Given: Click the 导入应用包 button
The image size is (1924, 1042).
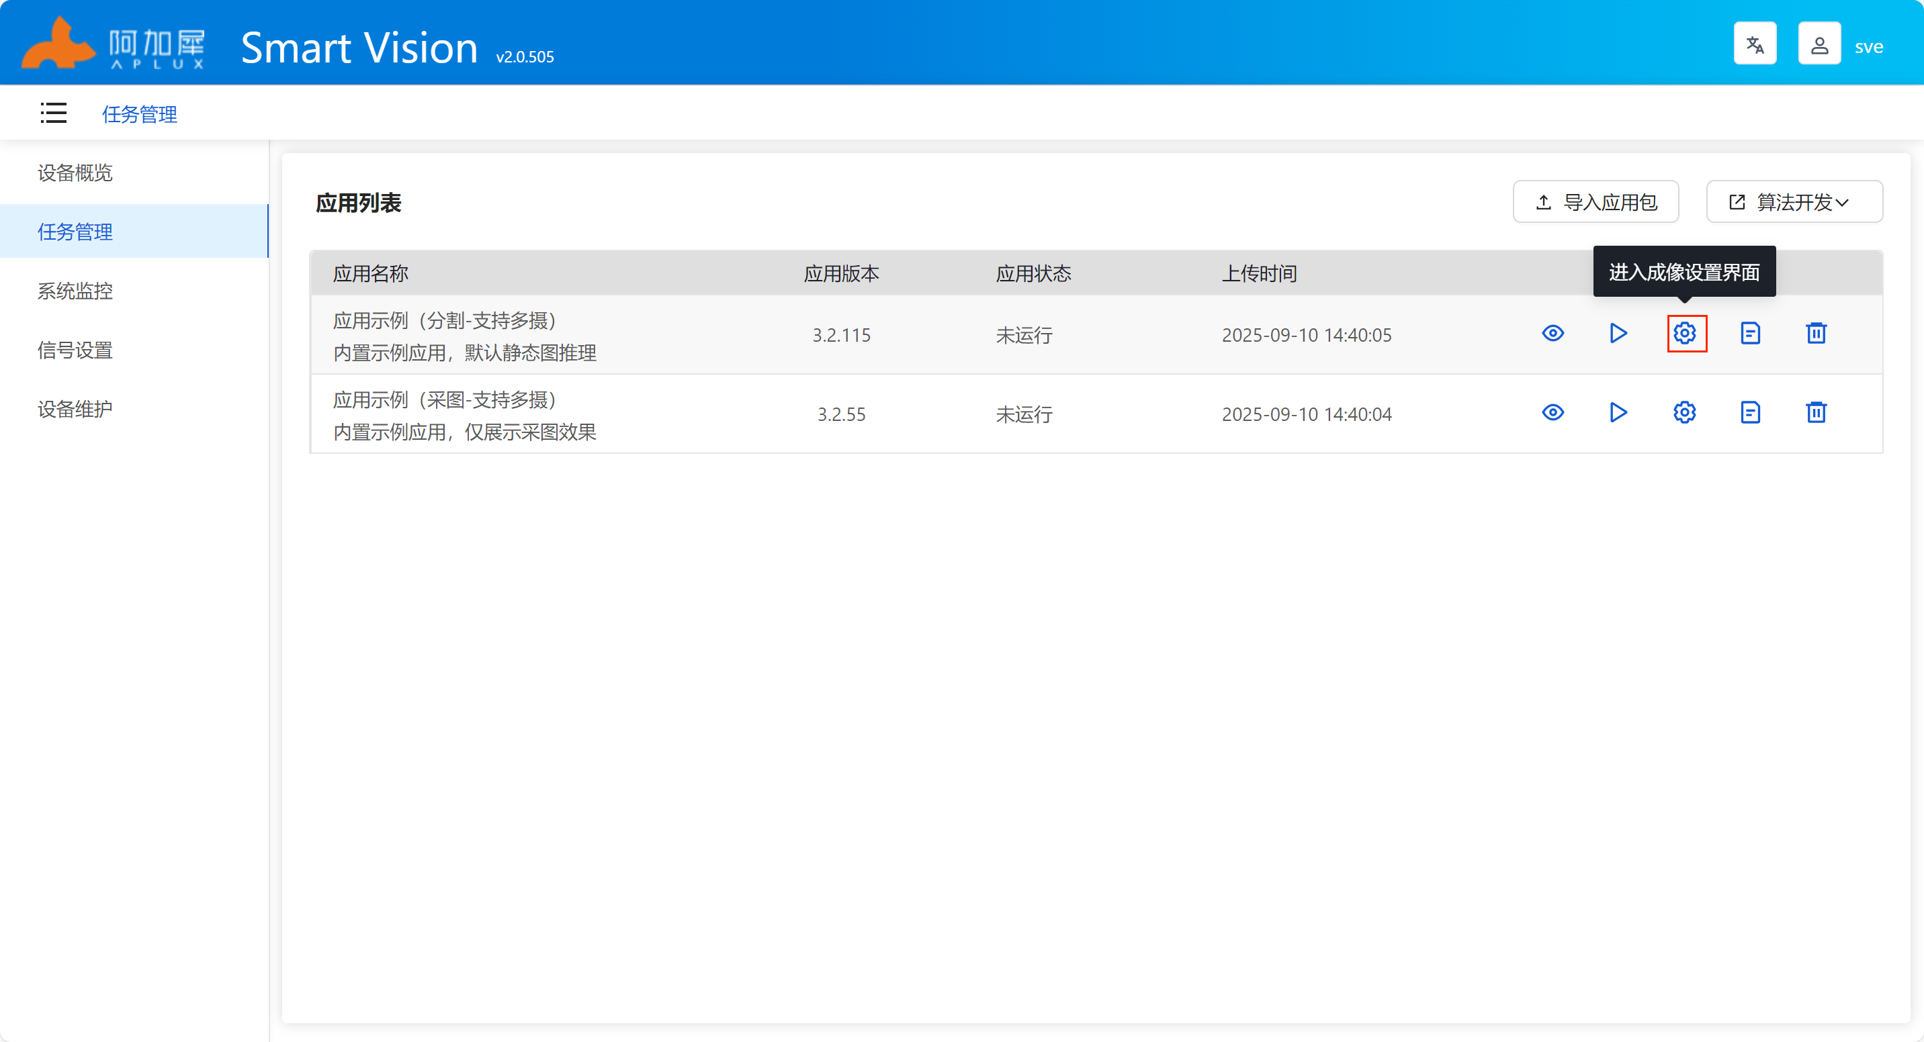Looking at the screenshot, I should click(1595, 201).
